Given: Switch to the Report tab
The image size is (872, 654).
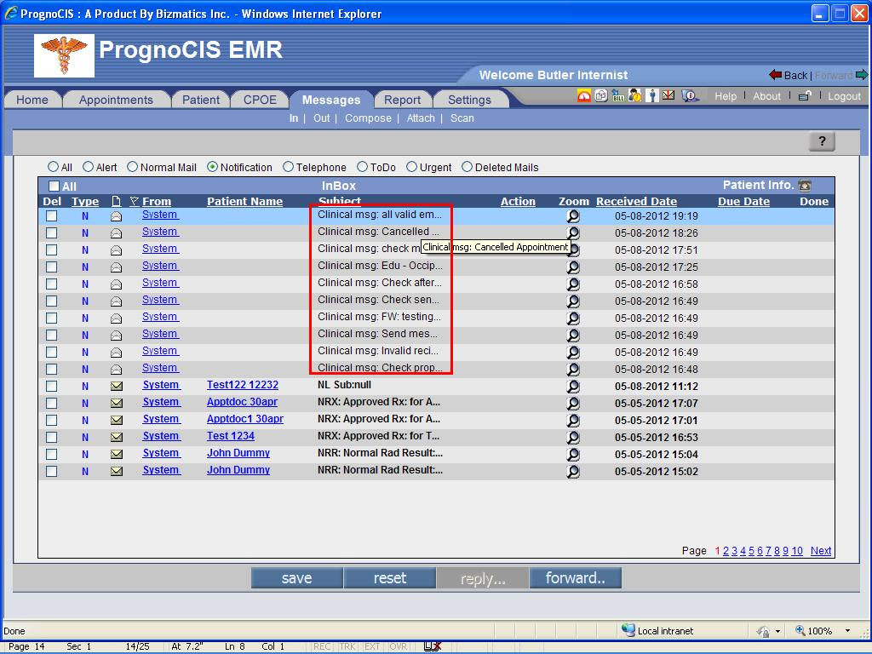Looking at the screenshot, I should click(x=402, y=100).
